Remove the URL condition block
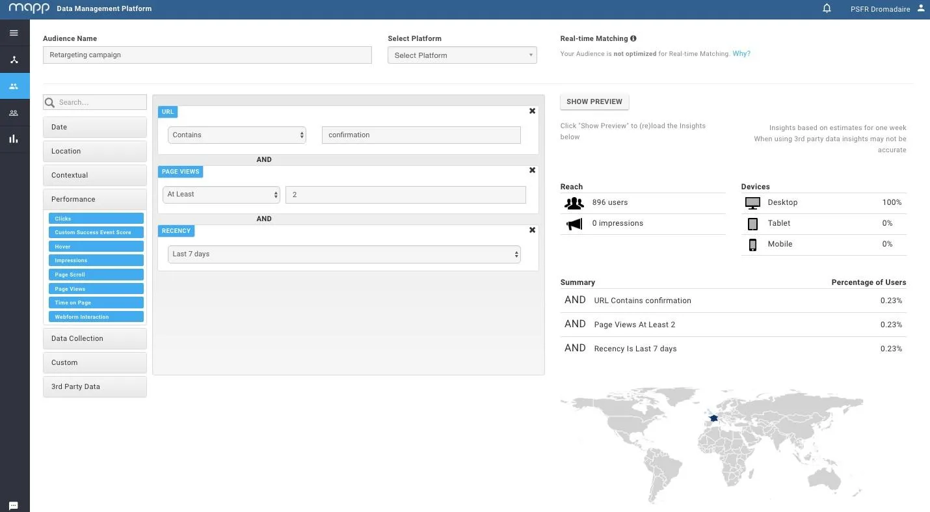This screenshot has width=930, height=512. pyautogui.click(x=532, y=111)
